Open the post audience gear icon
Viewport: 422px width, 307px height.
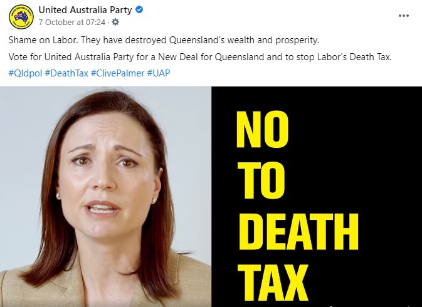pyautogui.click(x=115, y=22)
